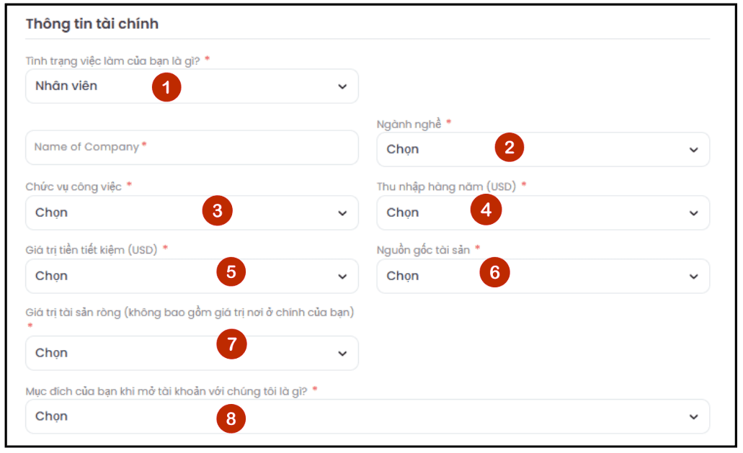Click chevron arrow of Nguồn gốc tài sản
Screen dimensions: 743x453
click(694, 277)
